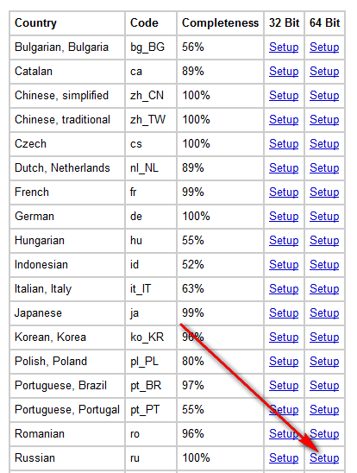This screenshot has height=473, width=357.
Task: Open 64 Bit Setup for Dutch, Netherlands
Action: click(x=324, y=168)
